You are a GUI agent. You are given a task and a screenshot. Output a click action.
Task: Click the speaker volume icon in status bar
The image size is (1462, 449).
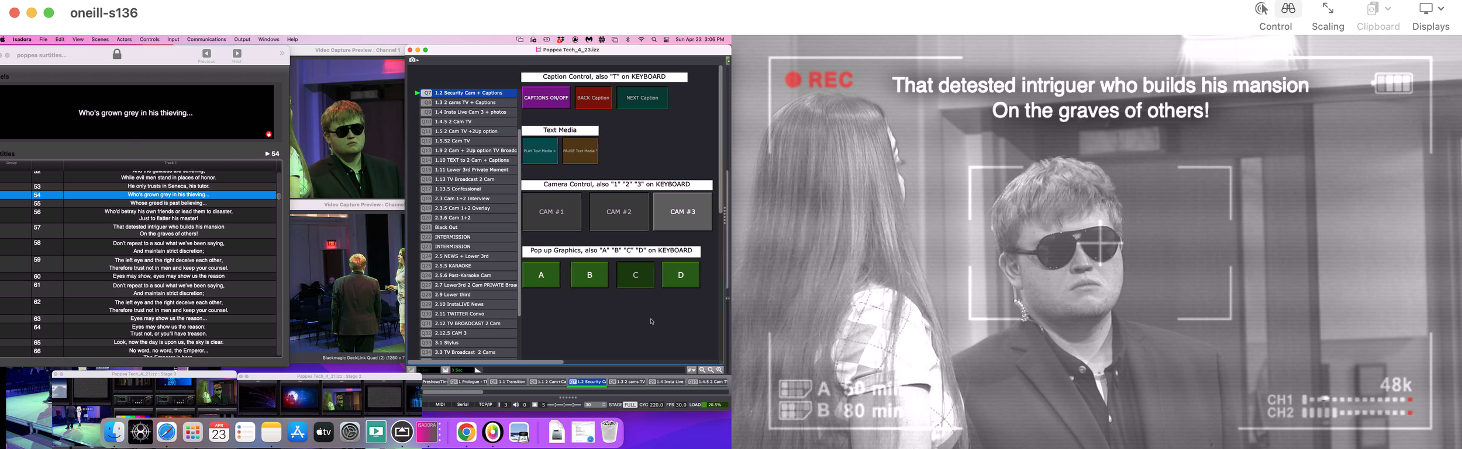[515, 405]
